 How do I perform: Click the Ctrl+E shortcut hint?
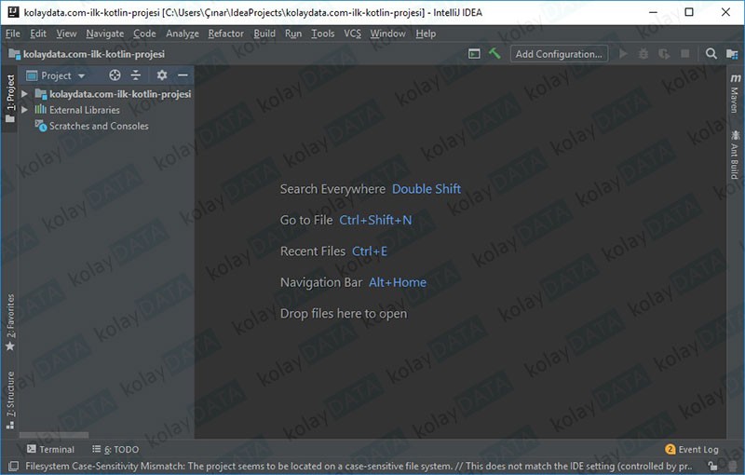(x=370, y=251)
